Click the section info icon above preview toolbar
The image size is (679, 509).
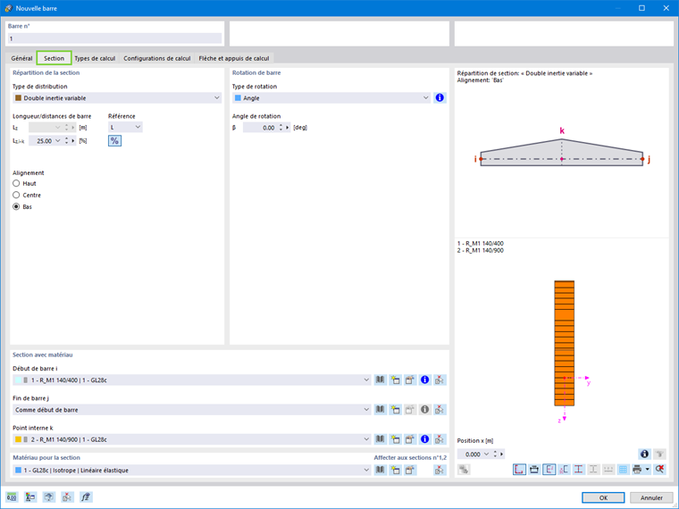point(644,454)
